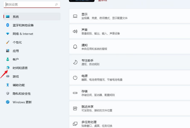Click the Bluetooth icon for 蓝牙和其他设备
Image resolution: width=190 pixels, height=128 pixels.
[8, 25]
